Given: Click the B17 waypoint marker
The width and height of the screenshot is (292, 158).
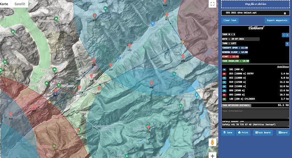Looking at the screenshot, I should 95,16.
